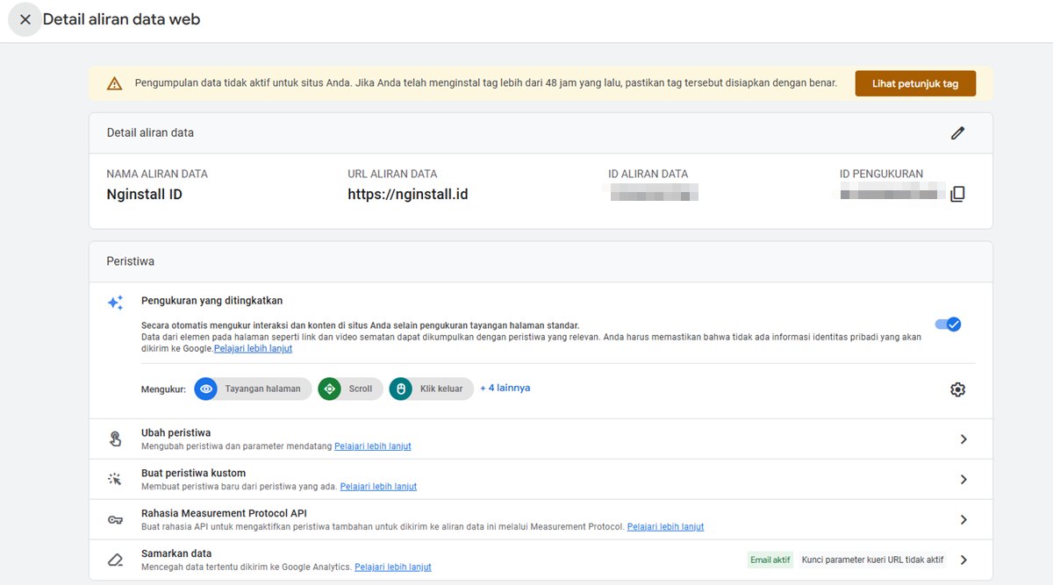Select the Tayangan halaman chip
Viewport: 1053px width, 585px height.
[253, 389]
